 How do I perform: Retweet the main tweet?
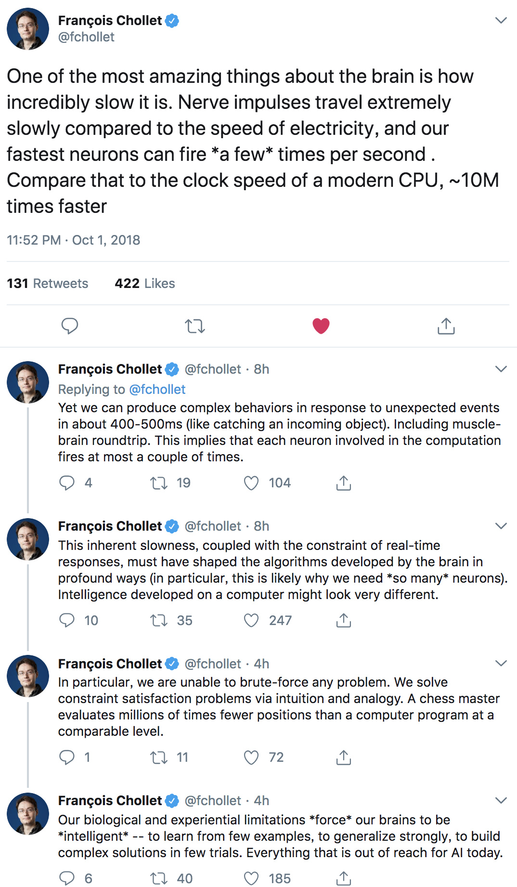click(x=195, y=326)
